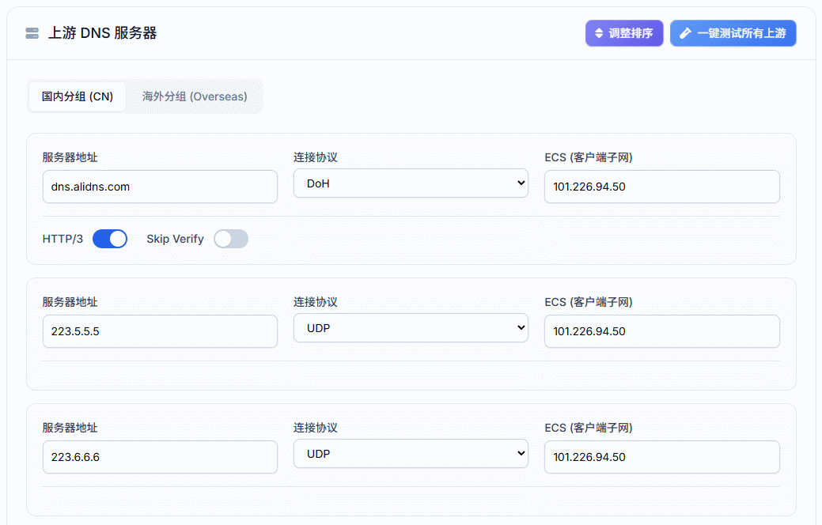Screen dimensions: 822x525
Task: Click the 223.5.5.5 server address field
Action: (x=160, y=331)
